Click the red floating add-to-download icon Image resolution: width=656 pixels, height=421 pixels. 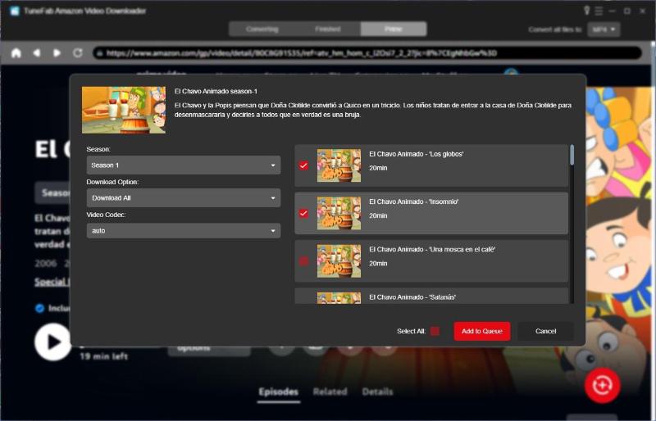click(602, 384)
